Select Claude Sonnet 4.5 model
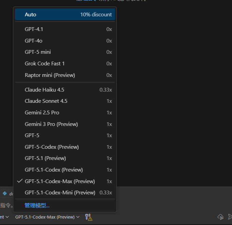This screenshot has height=225, width=232. (65, 101)
